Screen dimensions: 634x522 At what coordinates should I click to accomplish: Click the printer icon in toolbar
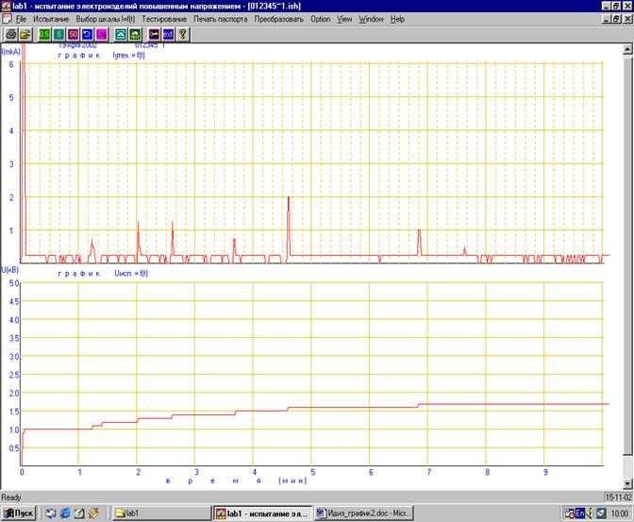coord(11,34)
